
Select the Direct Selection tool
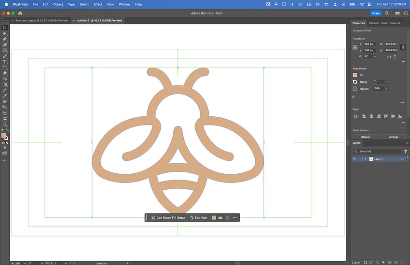pos(5,33)
